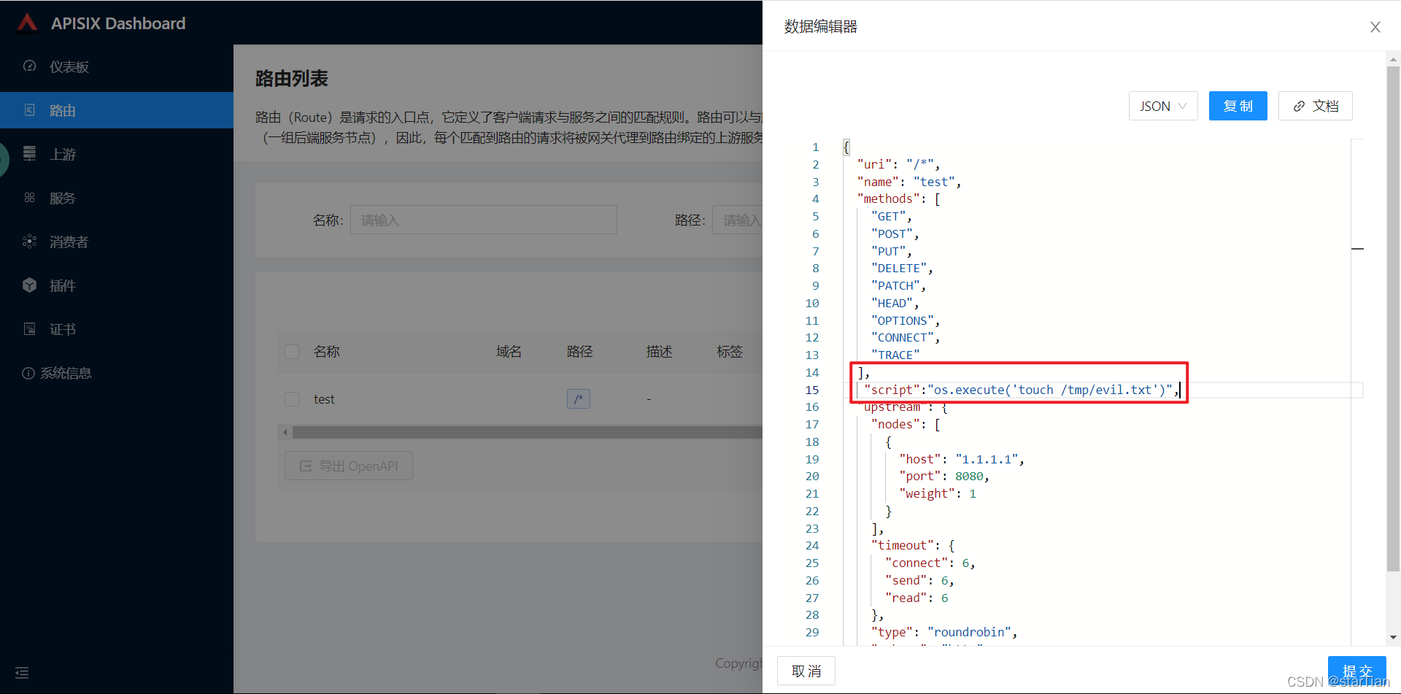
Task: Click the scroll-down arrow of drawer scrollbar
Action: click(x=1393, y=637)
